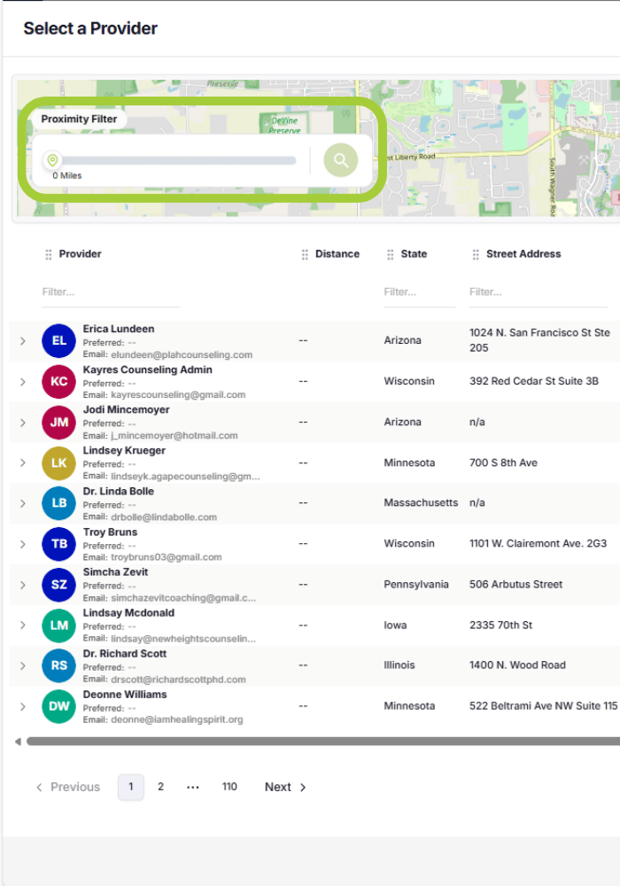Click the Street Address filter input field
The height and width of the screenshot is (886, 620).
click(x=539, y=292)
